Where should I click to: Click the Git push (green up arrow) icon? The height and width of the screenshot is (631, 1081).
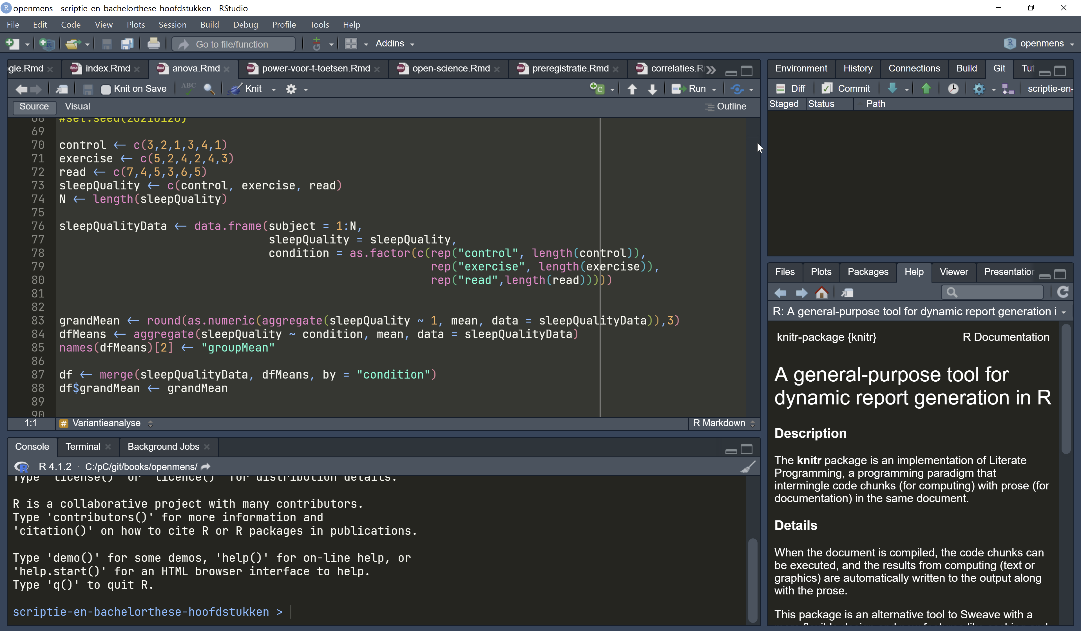click(x=926, y=88)
